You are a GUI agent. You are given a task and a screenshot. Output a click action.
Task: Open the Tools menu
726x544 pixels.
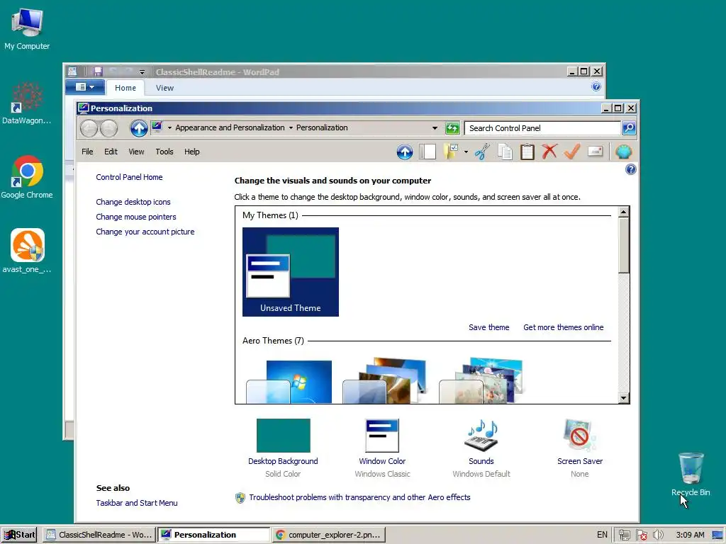164,152
